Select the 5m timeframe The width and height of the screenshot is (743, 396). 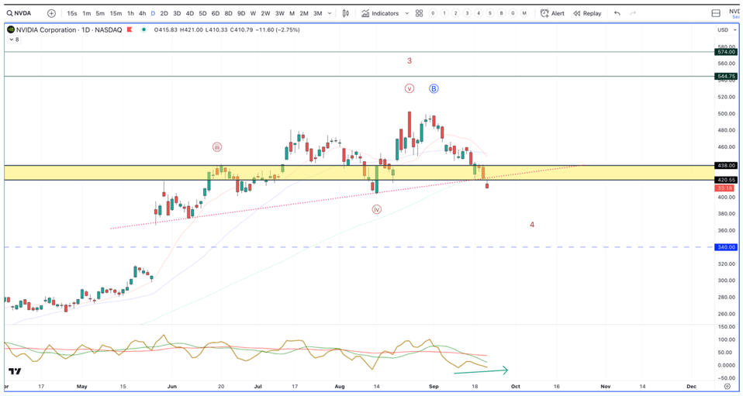(x=100, y=13)
